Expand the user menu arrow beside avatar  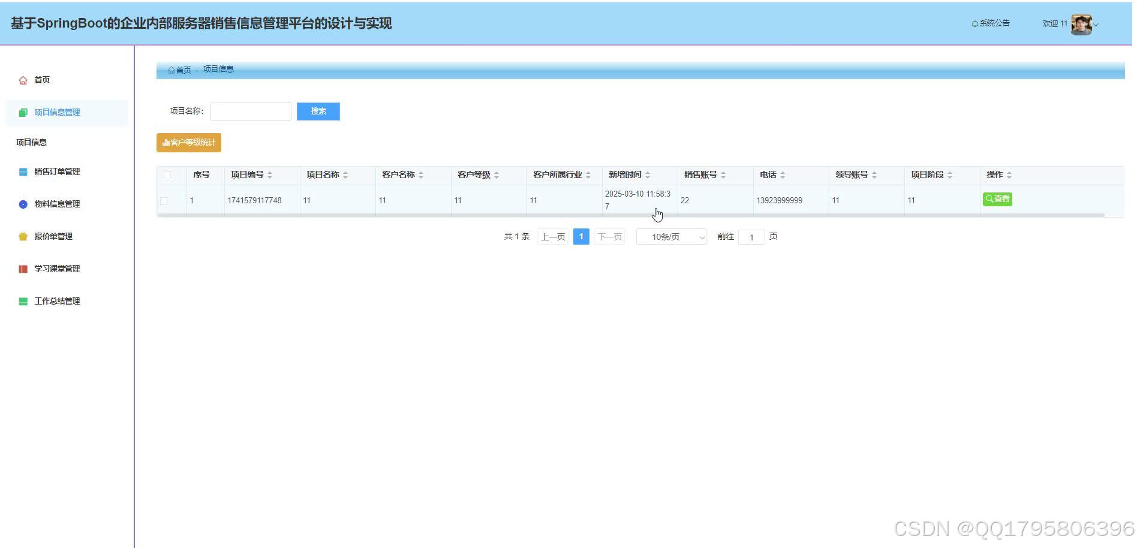pos(1096,25)
